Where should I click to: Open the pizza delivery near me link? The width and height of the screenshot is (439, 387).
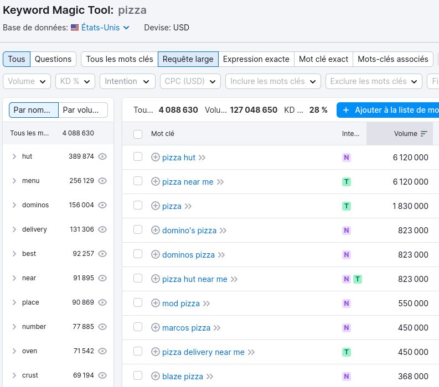203,352
